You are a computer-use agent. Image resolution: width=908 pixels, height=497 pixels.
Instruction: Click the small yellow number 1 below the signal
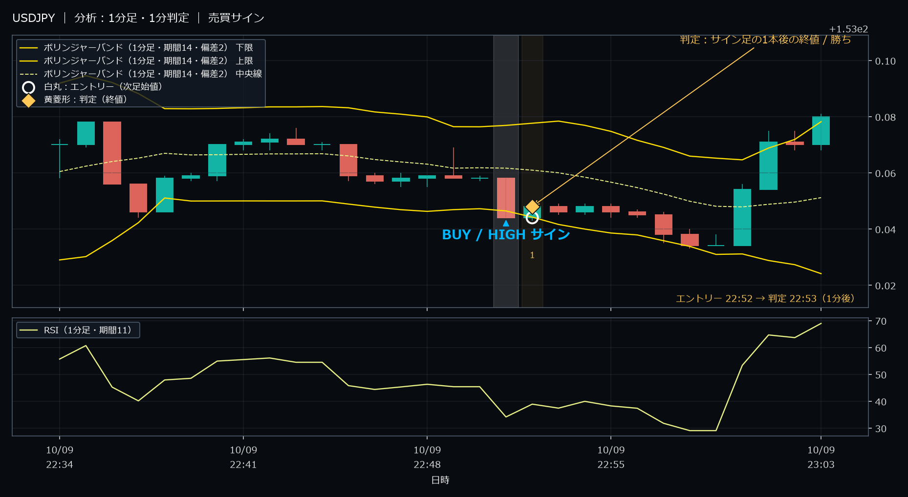click(x=532, y=255)
